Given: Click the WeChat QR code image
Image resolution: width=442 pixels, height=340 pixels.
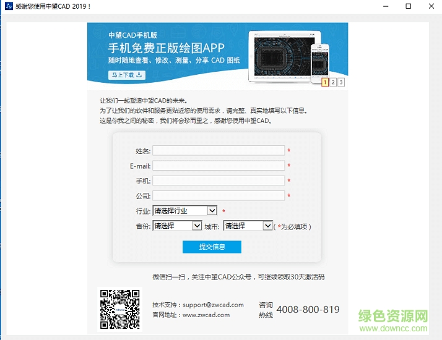Looking at the screenshot, I should point(119,309).
